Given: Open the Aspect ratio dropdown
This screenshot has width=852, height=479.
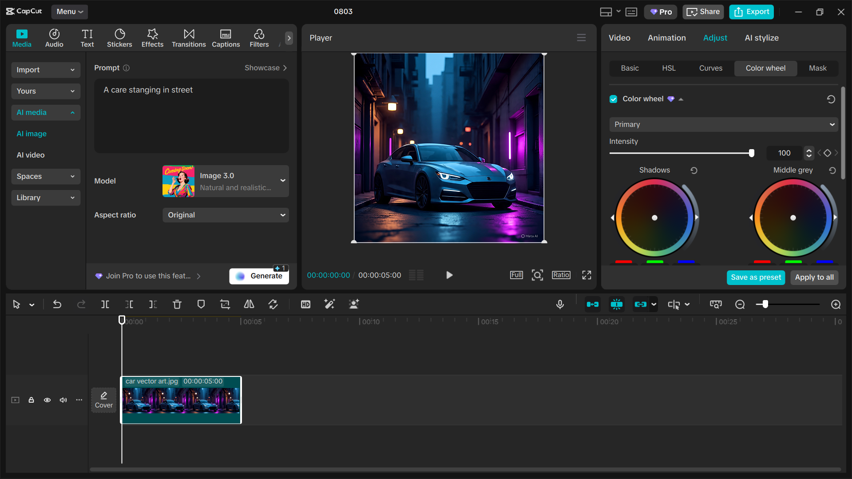Looking at the screenshot, I should (226, 215).
